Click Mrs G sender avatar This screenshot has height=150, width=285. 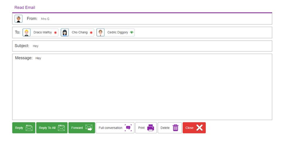coord(19,19)
